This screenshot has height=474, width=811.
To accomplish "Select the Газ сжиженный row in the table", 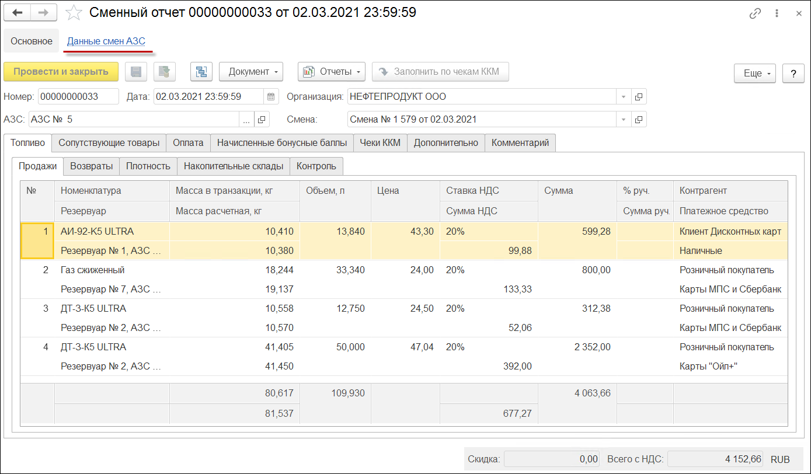I will (x=93, y=270).
